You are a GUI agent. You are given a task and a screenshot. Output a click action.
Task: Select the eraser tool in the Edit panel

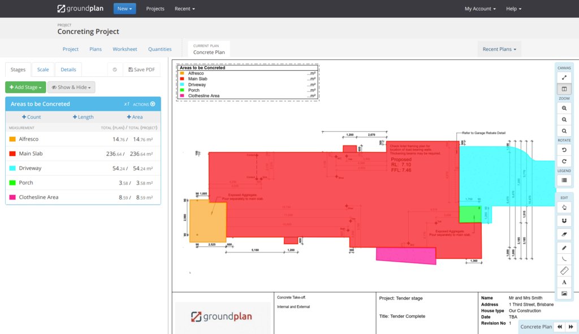coord(564,233)
